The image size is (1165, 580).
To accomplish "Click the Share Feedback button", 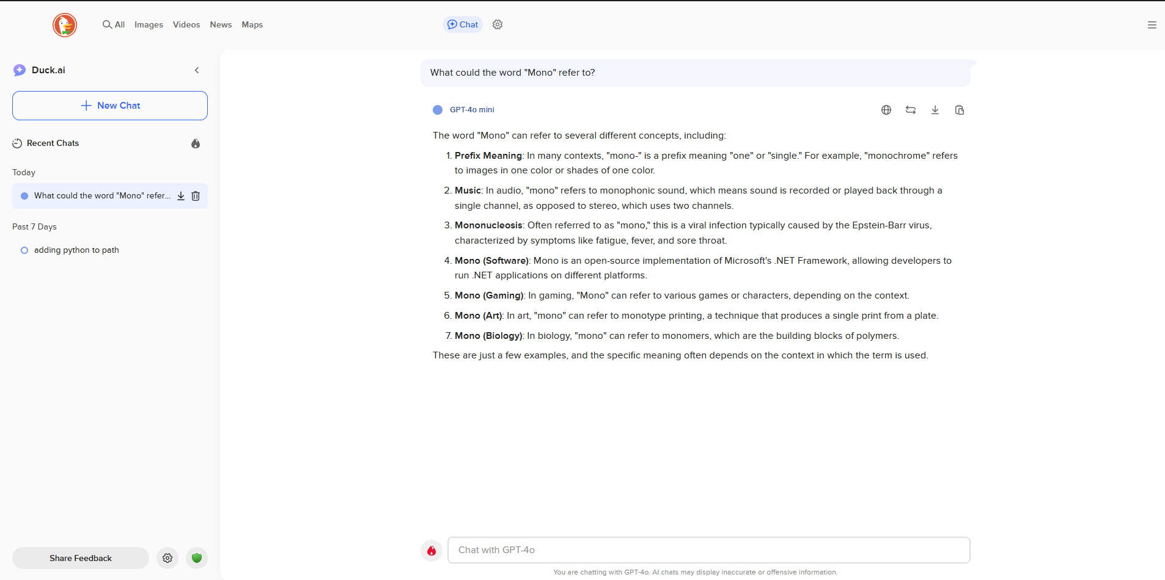I will tap(81, 558).
